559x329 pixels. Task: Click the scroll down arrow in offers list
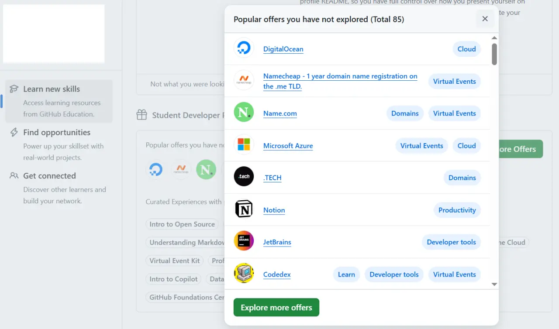pyautogui.click(x=494, y=284)
